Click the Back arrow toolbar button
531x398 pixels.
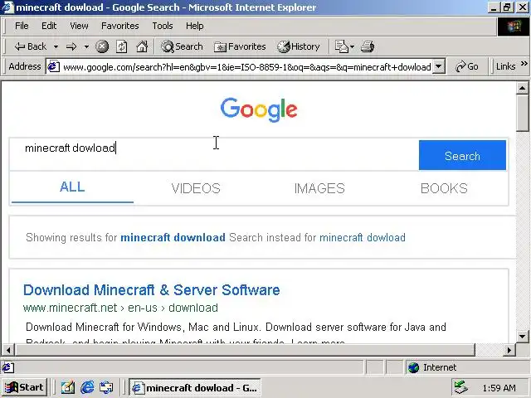click(30, 46)
